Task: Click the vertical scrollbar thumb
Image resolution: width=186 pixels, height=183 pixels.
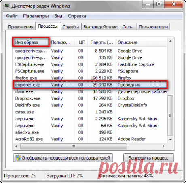Action: pyautogui.click(x=171, y=115)
